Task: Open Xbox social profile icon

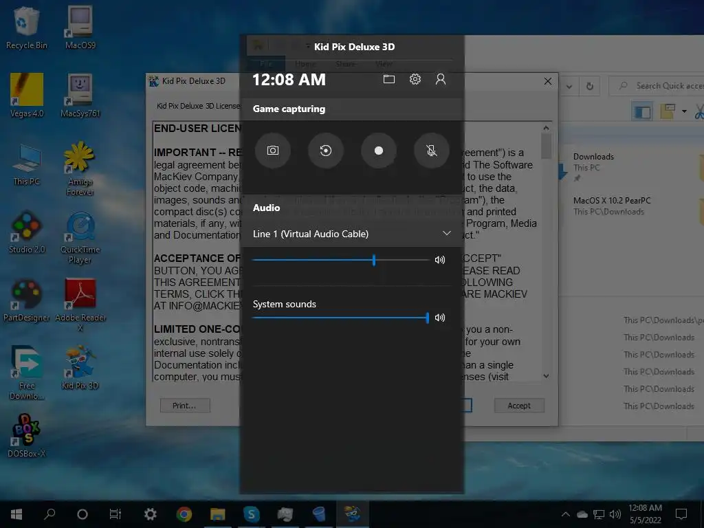Action: (441, 80)
